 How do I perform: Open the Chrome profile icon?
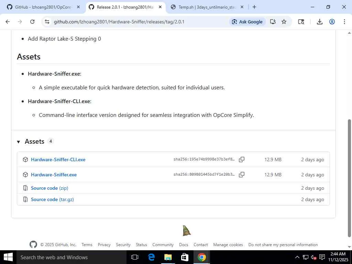[x=332, y=22]
